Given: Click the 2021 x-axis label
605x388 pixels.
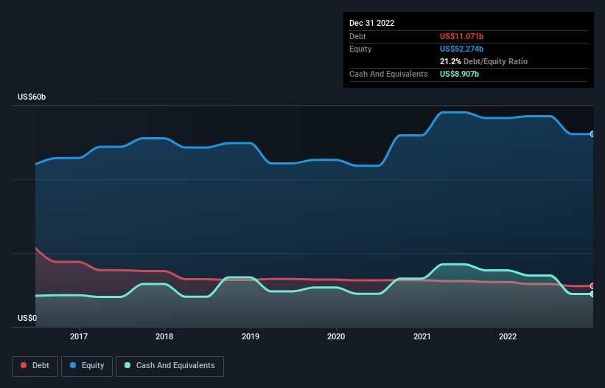Looking at the screenshot, I should pos(422,336).
